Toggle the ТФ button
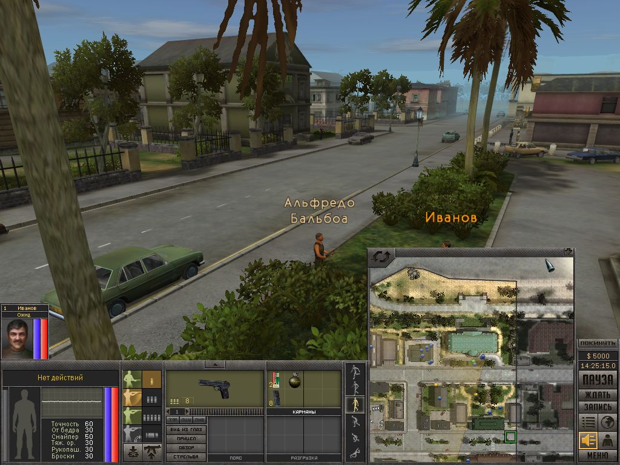The height and width of the screenshot is (465, 620). point(173,420)
